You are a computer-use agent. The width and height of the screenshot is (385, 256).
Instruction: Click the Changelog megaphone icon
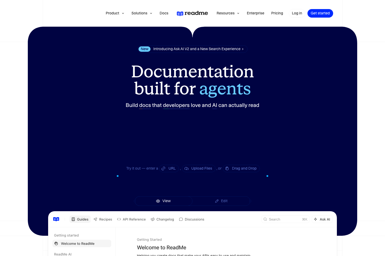tap(153, 219)
